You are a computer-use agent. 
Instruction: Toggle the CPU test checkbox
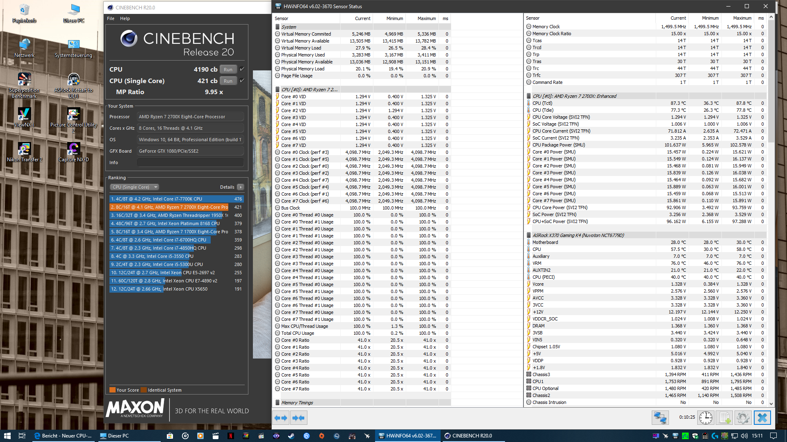(242, 69)
